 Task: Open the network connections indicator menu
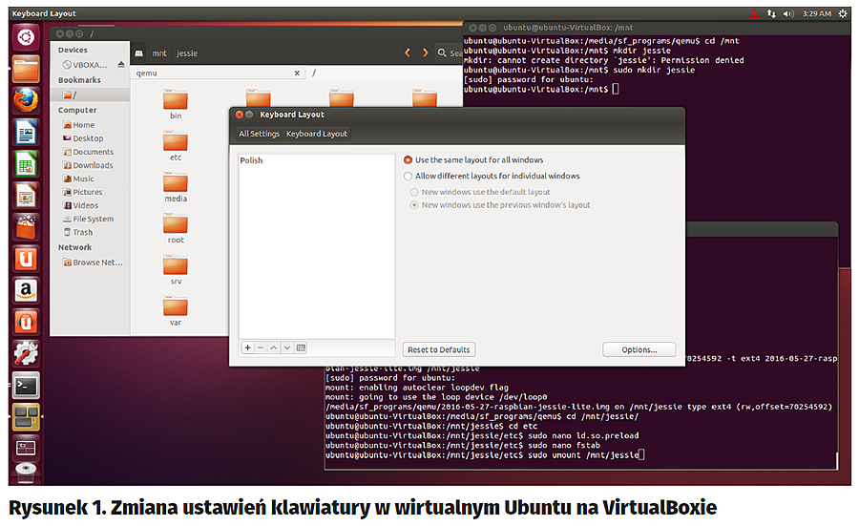pos(771,13)
